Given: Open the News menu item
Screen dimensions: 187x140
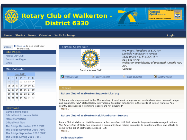Looking at the screenshot, I should pos(32,35).
